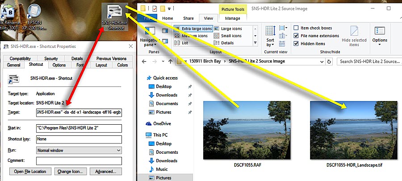This screenshot has height=181, width=402.
Task: Click the Start in field
Action: 79,128
